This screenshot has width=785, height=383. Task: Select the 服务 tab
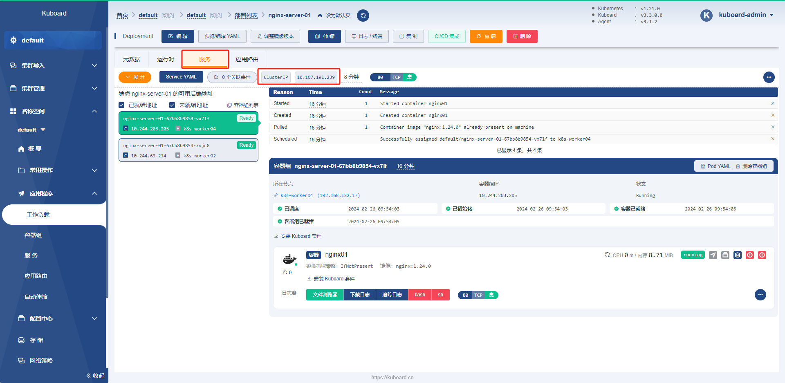205,59
